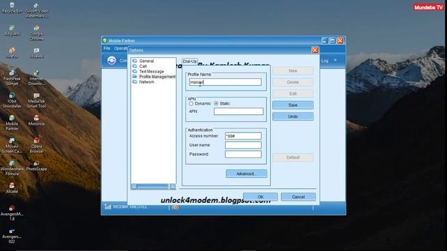Click the Save button
Screen dimensions: 447x251
point(293,105)
